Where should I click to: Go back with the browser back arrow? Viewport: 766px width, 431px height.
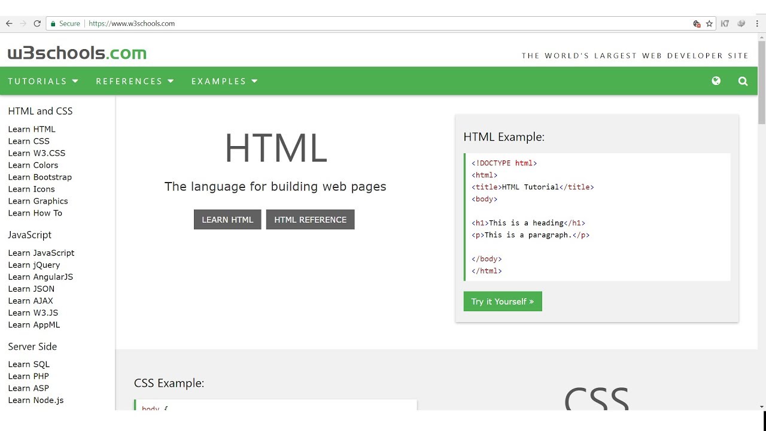pyautogui.click(x=9, y=23)
